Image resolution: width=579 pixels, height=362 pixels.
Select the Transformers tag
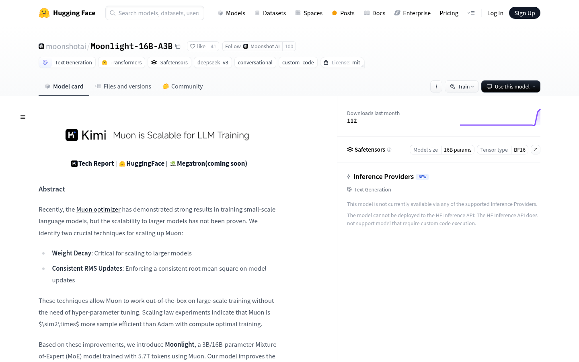122,62
